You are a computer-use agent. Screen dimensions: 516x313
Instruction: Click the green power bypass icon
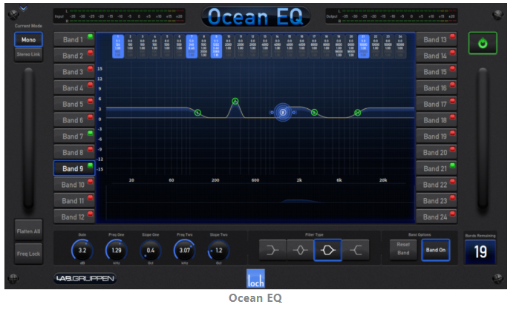tap(483, 44)
